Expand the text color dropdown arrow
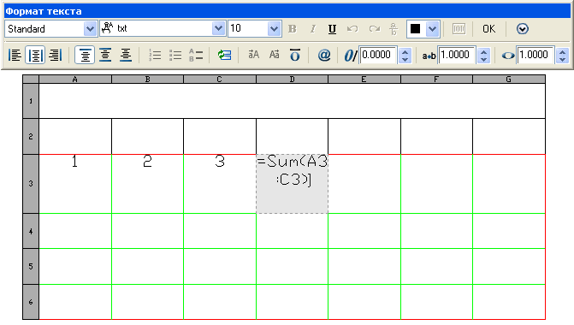 (x=432, y=29)
